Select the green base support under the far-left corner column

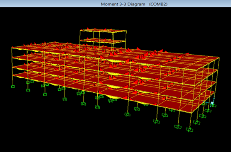(13, 87)
